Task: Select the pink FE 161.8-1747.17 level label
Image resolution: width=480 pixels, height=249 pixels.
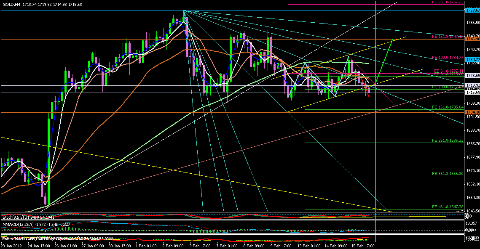Action: pyautogui.click(x=448, y=37)
